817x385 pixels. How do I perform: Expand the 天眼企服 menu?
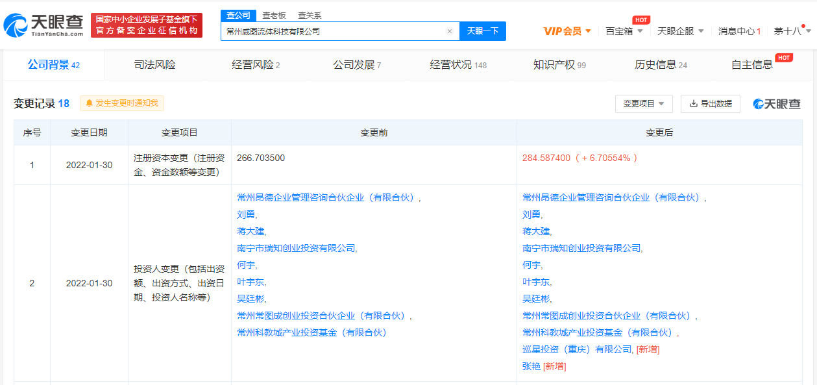click(680, 31)
